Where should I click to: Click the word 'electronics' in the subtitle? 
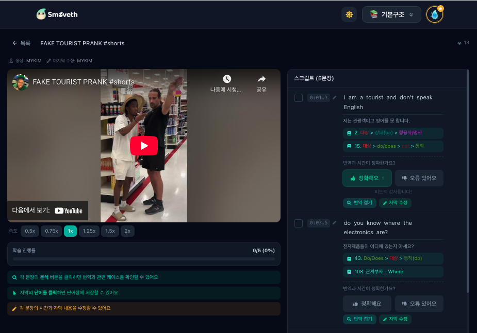(x=358, y=232)
